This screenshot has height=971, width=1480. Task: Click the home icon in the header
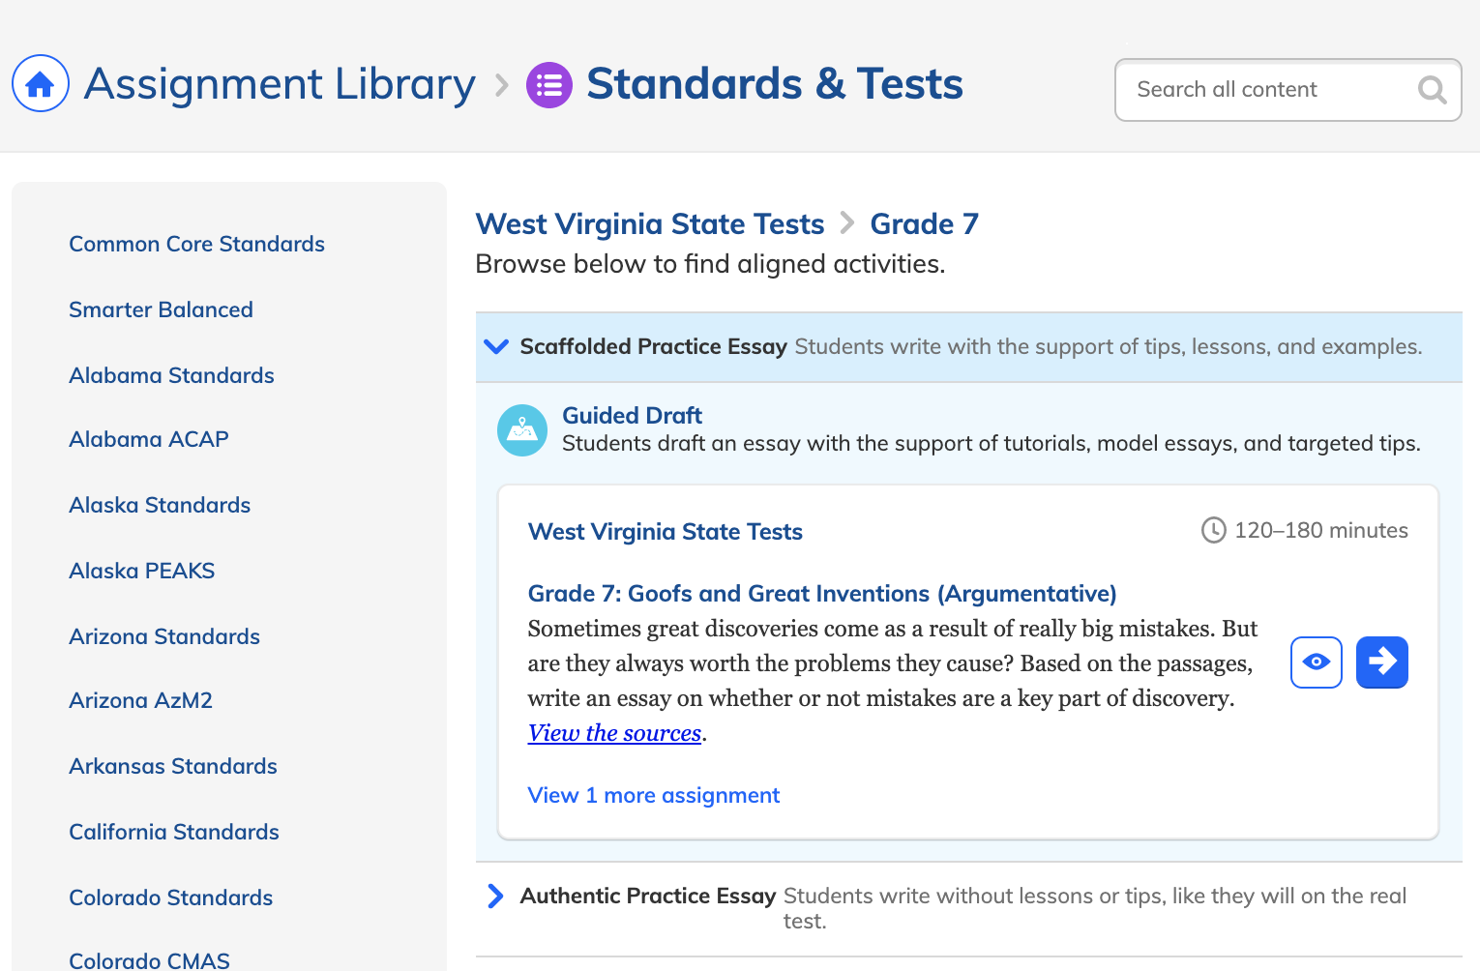pos(41,83)
